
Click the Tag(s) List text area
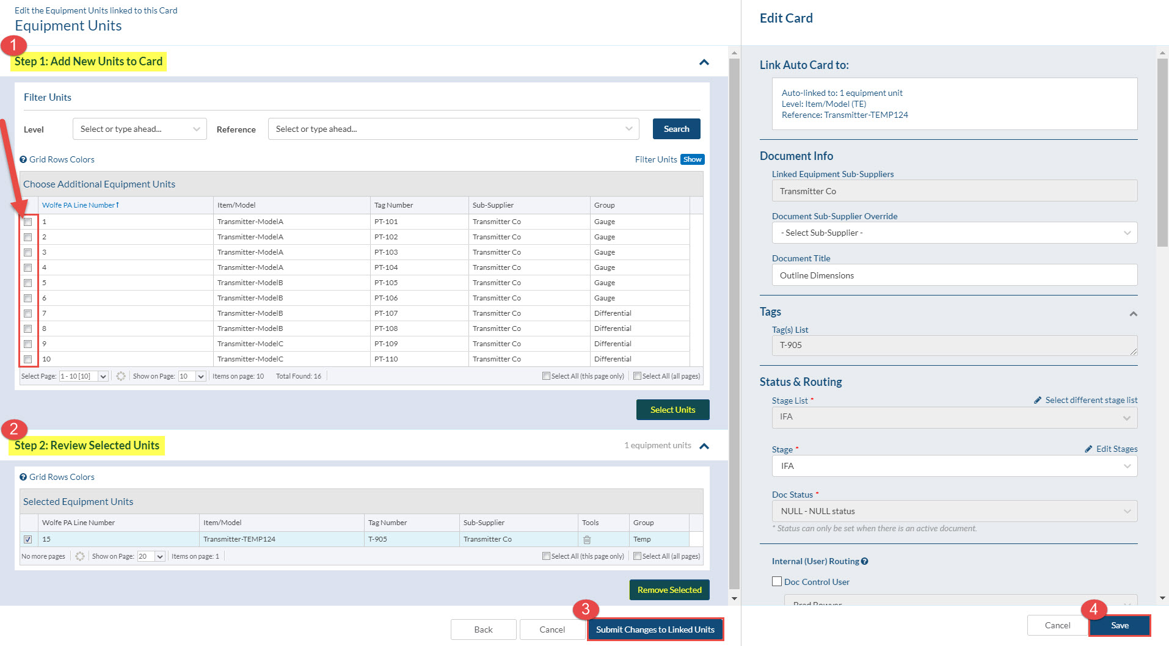tap(954, 346)
